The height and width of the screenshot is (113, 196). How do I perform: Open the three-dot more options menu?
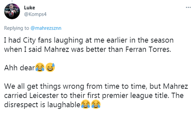coord(188,7)
